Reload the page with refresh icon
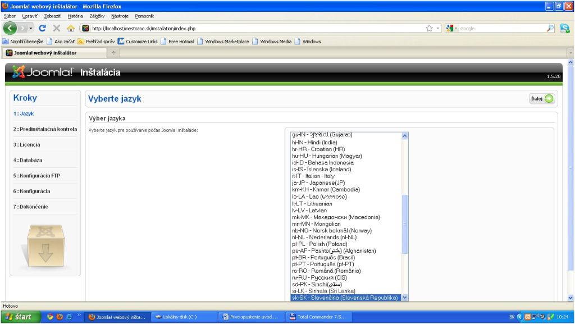The width and height of the screenshot is (575, 324). 43,28
